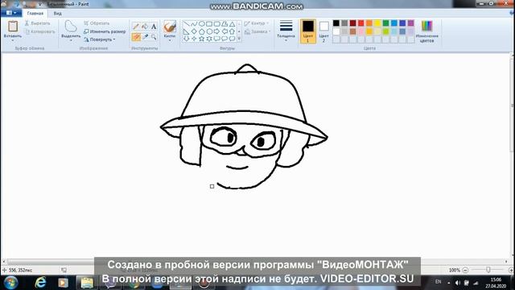Choose the Hexagon shape
515x290 pixels.
click(x=209, y=31)
